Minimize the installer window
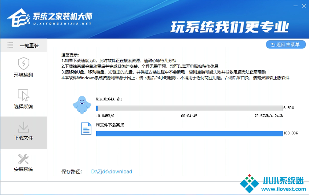This screenshot has height=195, width=309. (295, 6)
